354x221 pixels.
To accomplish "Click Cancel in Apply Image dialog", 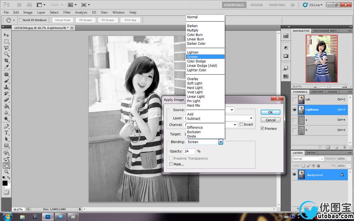I will tap(270, 120).
